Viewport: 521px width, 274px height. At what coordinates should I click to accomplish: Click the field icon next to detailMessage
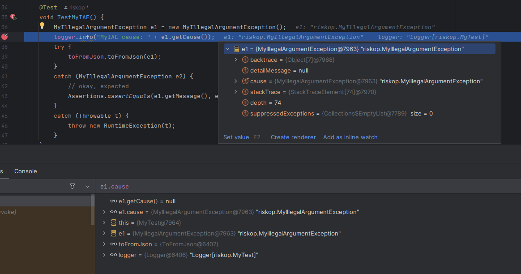245,70
